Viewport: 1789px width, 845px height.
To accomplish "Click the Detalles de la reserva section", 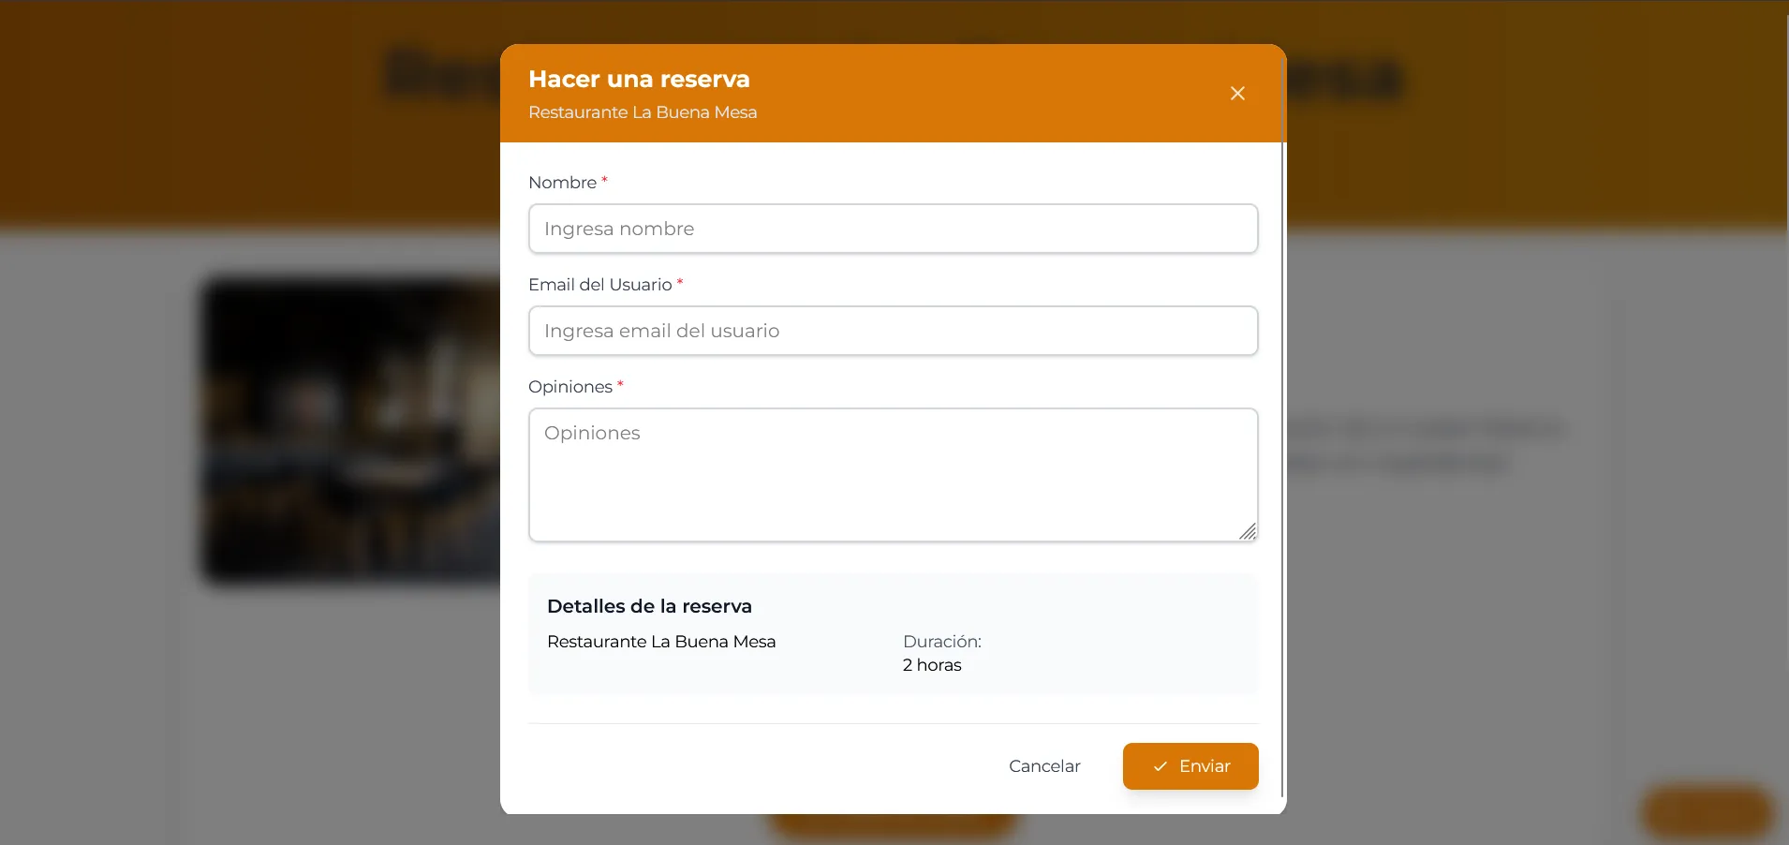I will [x=893, y=633].
